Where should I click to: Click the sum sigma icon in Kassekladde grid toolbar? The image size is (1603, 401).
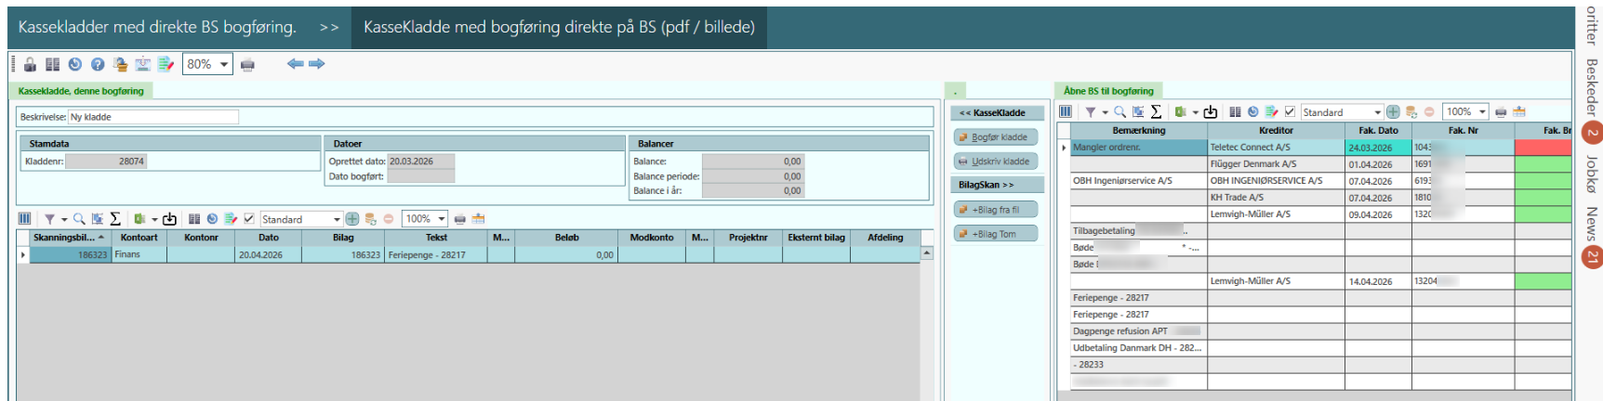point(115,219)
